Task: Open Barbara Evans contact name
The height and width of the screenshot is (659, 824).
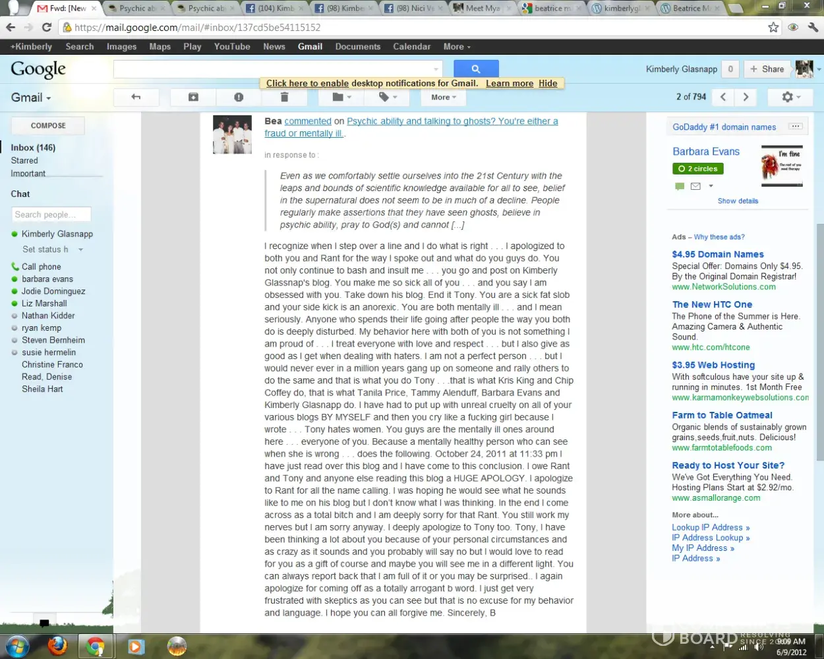Action: [x=706, y=152]
